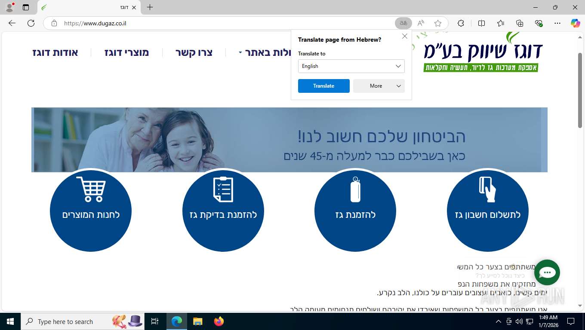Open the notifications center icon

[571, 321]
